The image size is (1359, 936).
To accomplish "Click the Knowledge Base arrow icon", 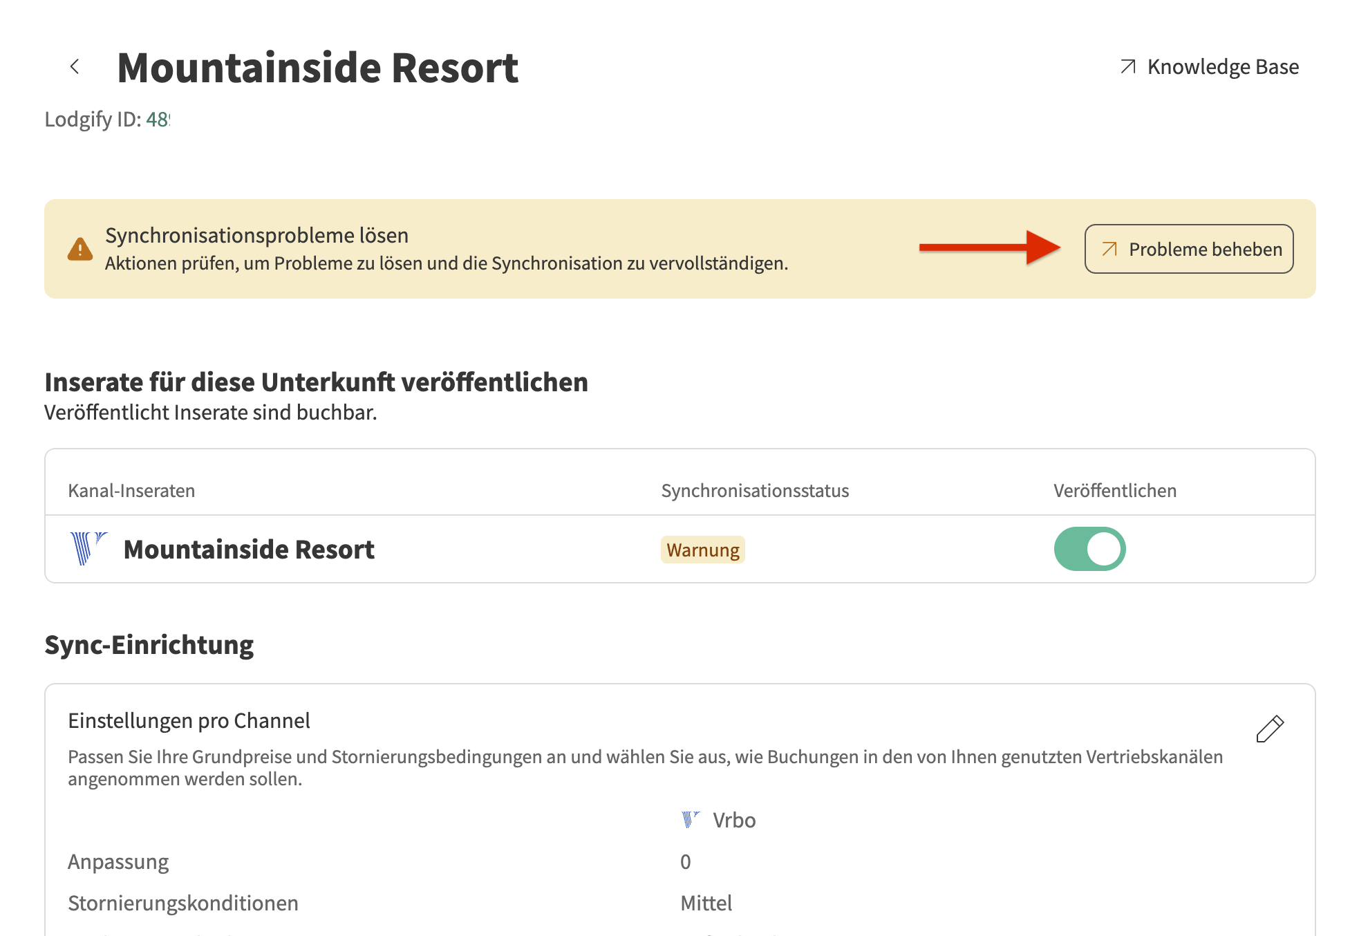I will (1127, 66).
